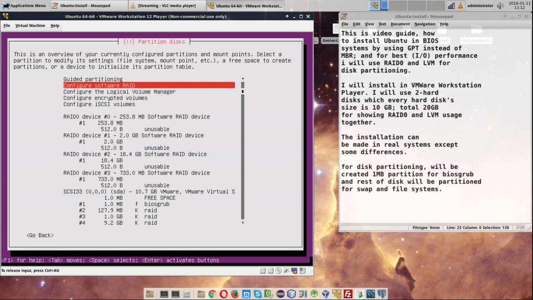Open pgAdmin elephant icon in dock

click(x=382, y=294)
